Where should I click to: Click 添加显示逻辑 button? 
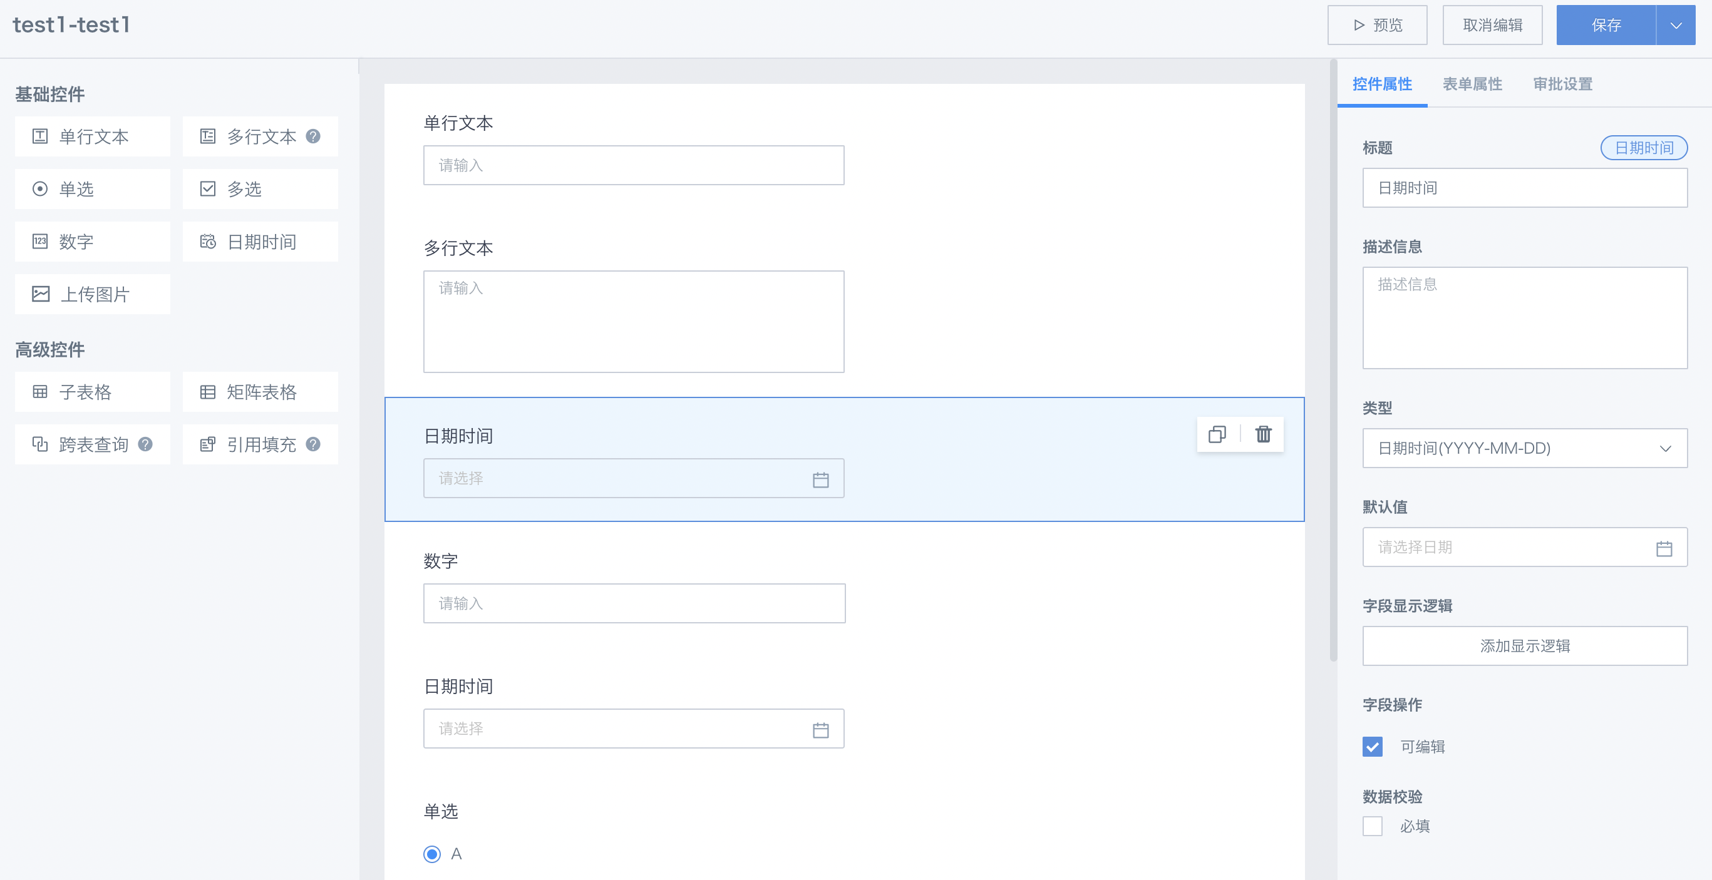point(1525,646)
